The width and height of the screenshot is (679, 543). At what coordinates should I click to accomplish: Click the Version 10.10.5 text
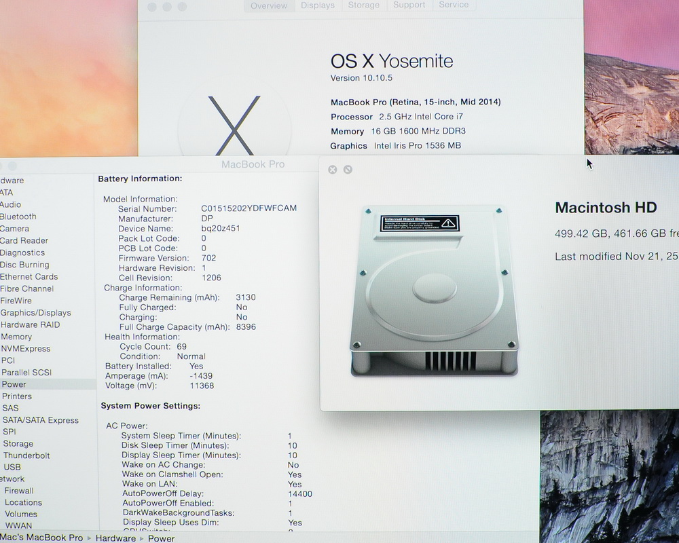pos(361,78)
